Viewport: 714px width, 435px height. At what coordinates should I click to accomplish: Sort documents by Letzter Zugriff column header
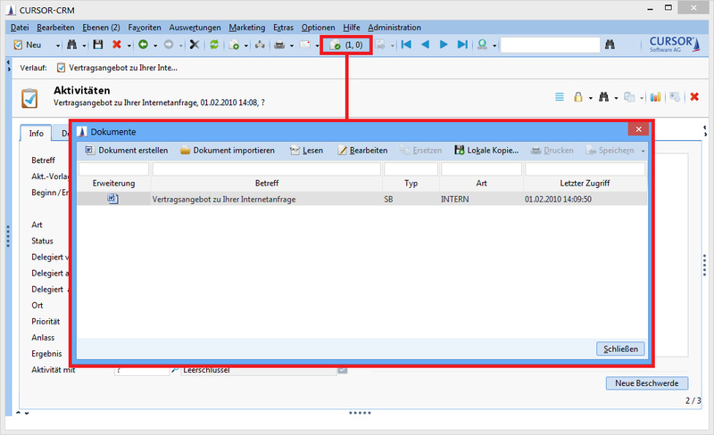pos(585,183)
